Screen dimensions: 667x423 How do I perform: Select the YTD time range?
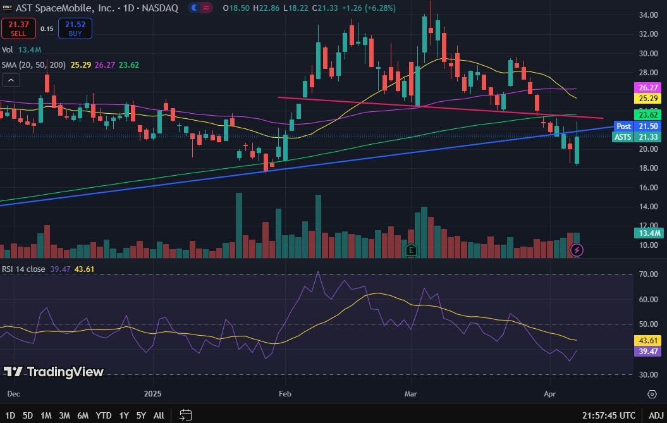(103, 415)
